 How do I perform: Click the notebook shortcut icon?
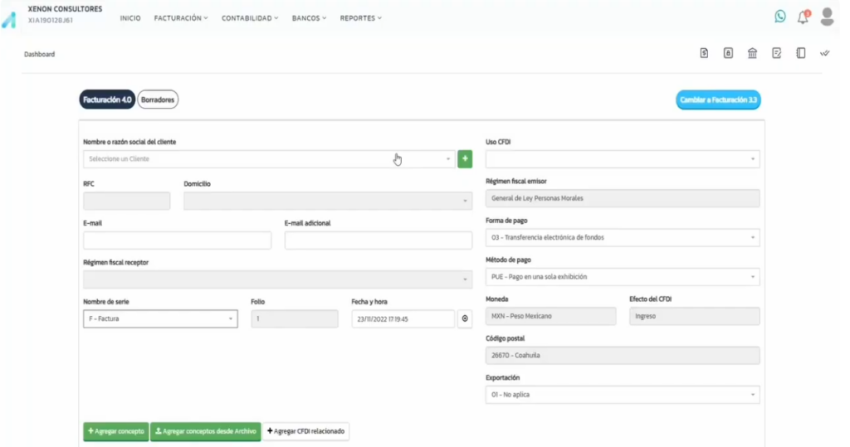(800, 53)
